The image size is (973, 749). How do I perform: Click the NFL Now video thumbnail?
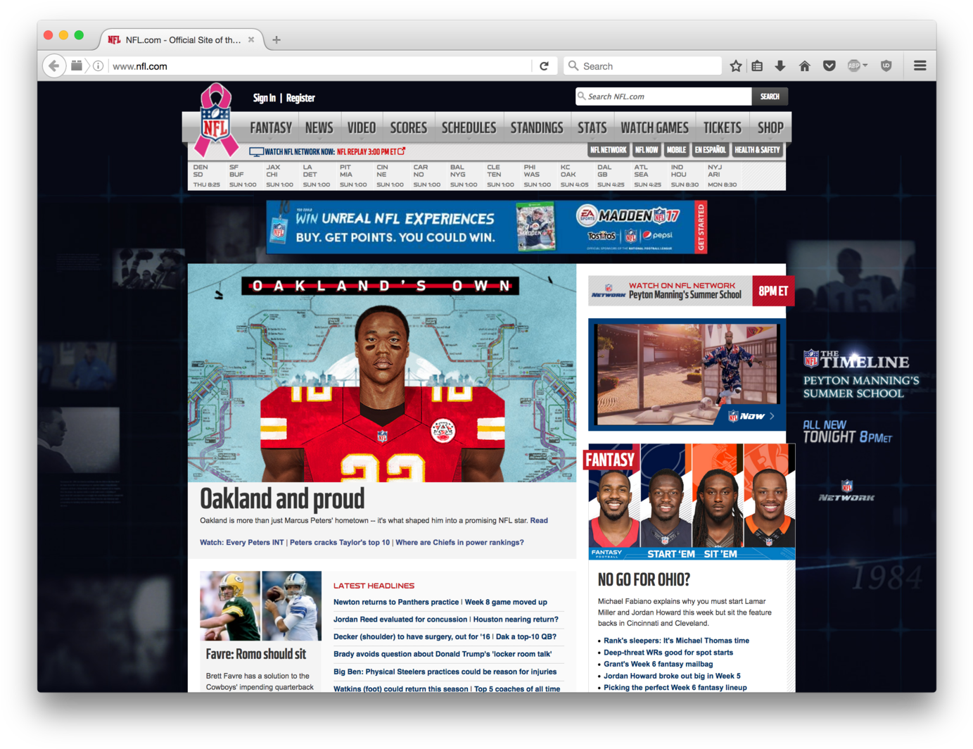[x=687, y=374]
